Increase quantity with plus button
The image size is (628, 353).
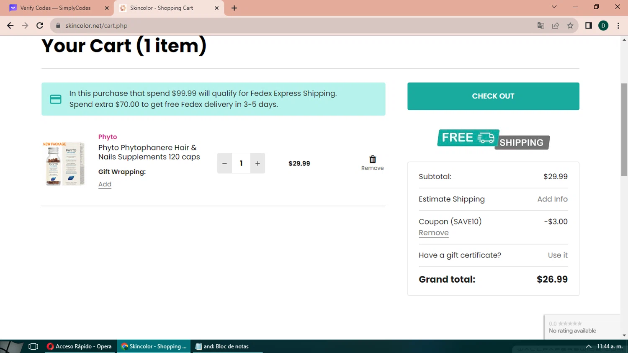pos(257,163)
